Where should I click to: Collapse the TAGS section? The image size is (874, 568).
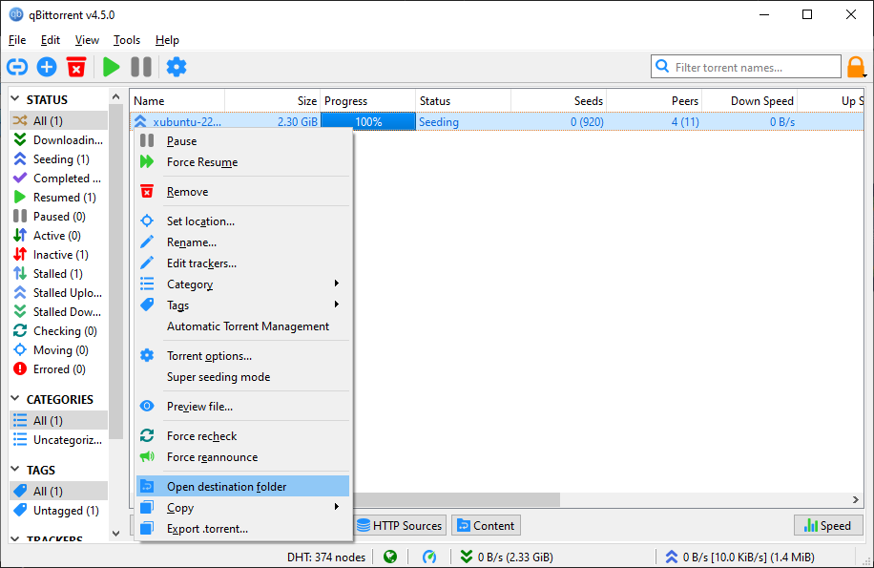coord(15,470)
